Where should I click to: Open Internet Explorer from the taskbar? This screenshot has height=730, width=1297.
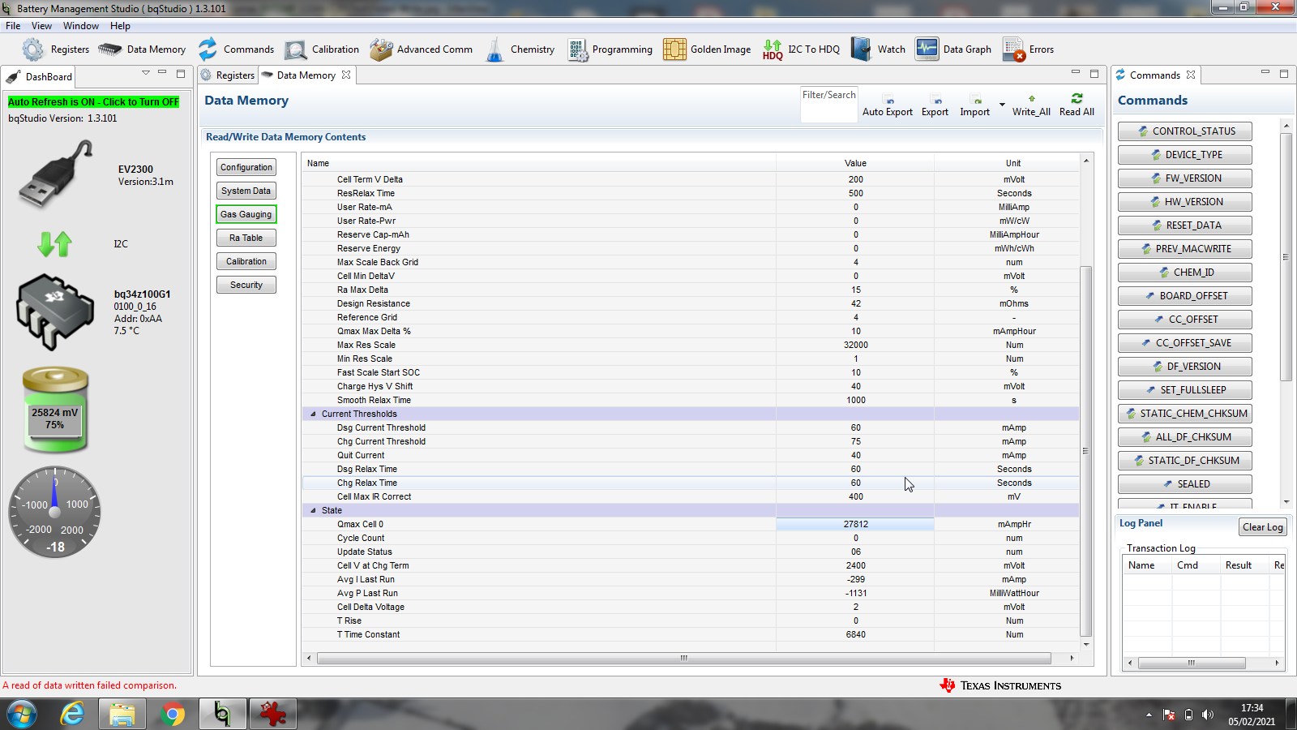click(72, 714)
